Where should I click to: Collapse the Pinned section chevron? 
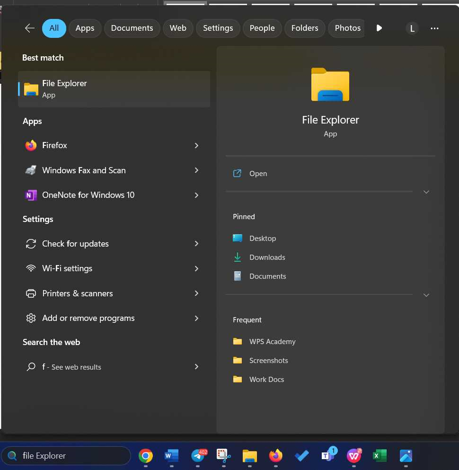426,295
